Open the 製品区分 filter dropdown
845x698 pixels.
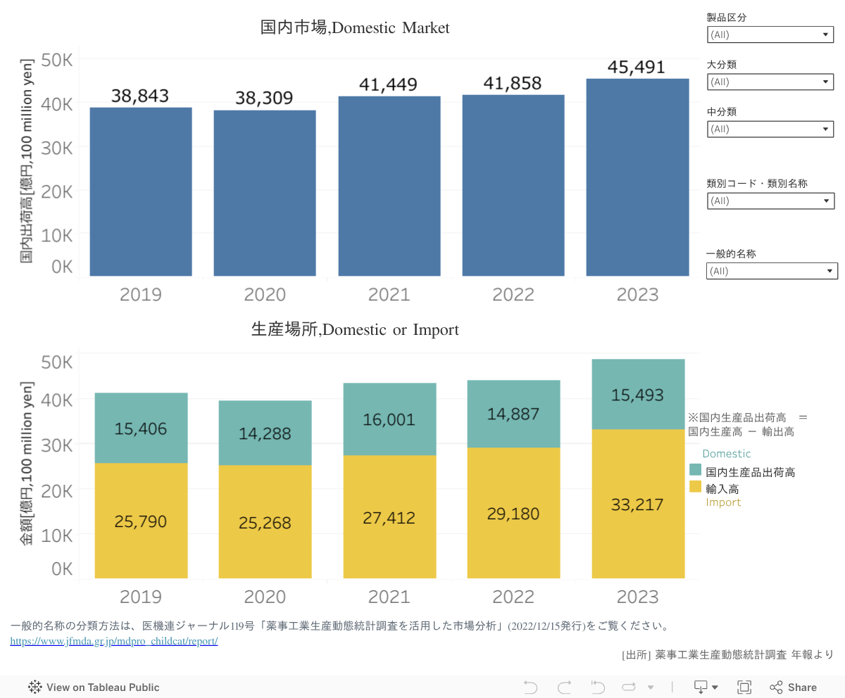click(x=770, y=34)
